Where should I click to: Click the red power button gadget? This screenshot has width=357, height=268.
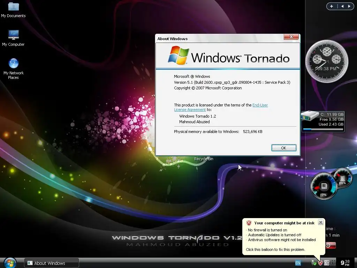tap(331, 245)
